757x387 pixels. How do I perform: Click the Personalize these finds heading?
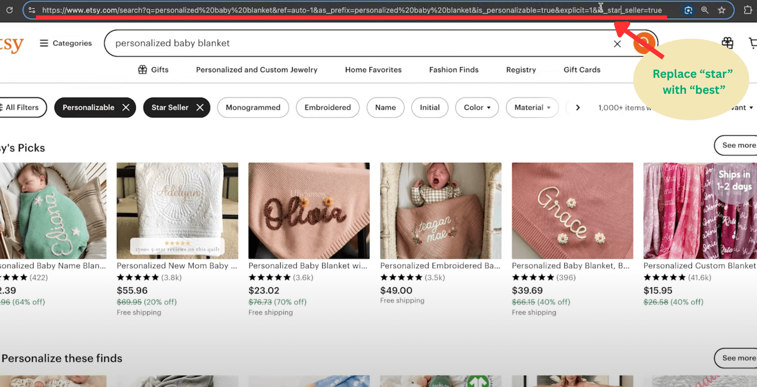point(62,358)
